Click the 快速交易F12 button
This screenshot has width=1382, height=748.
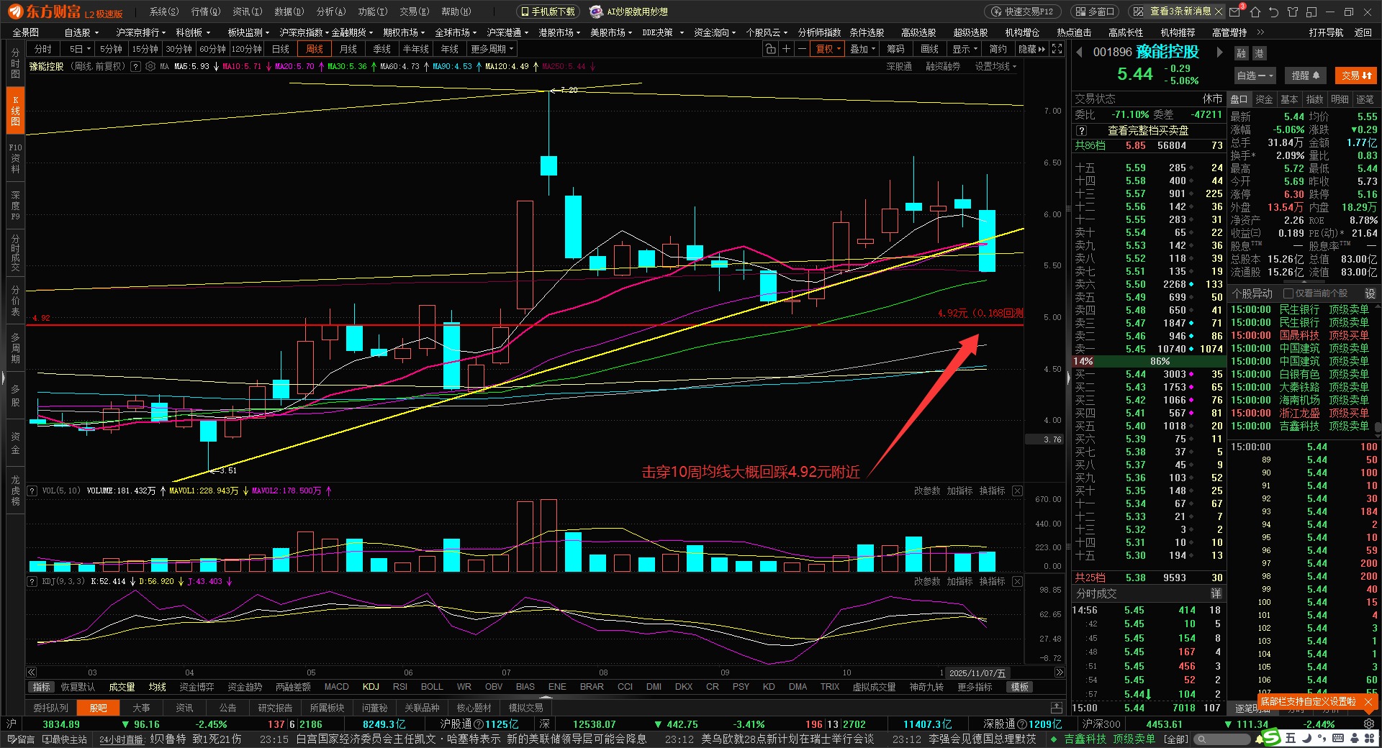[x=1022, y=12]
